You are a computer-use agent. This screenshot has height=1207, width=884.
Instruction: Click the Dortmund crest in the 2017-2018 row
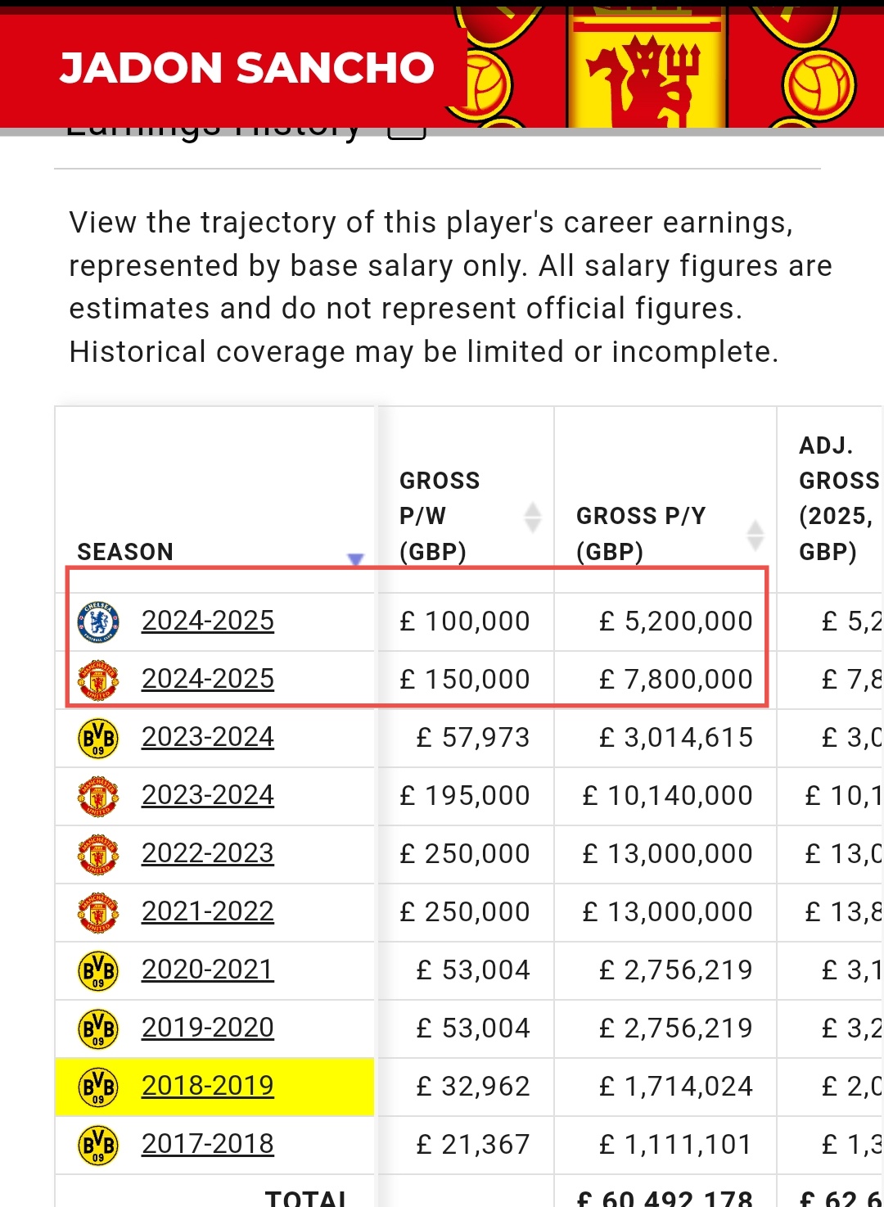click(x=98, y=1146)
